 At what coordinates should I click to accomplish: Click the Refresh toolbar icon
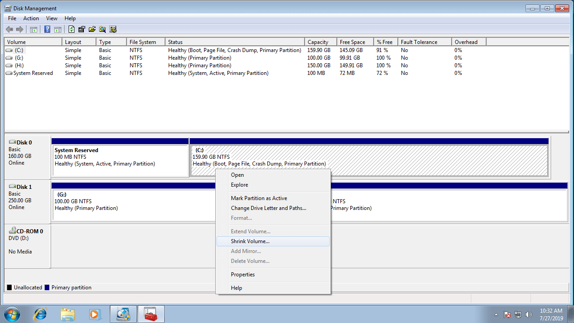pos(71,30)
